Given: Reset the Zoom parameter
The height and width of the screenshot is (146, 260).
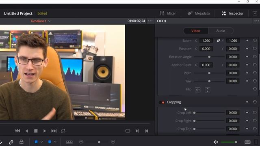Looking at the screenshot, I should (255, 41).
